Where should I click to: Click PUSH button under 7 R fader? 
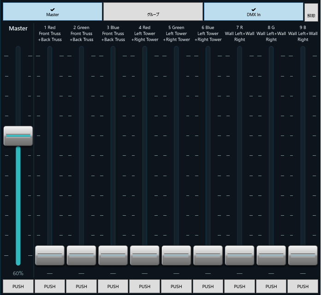(x=239, y=286)
